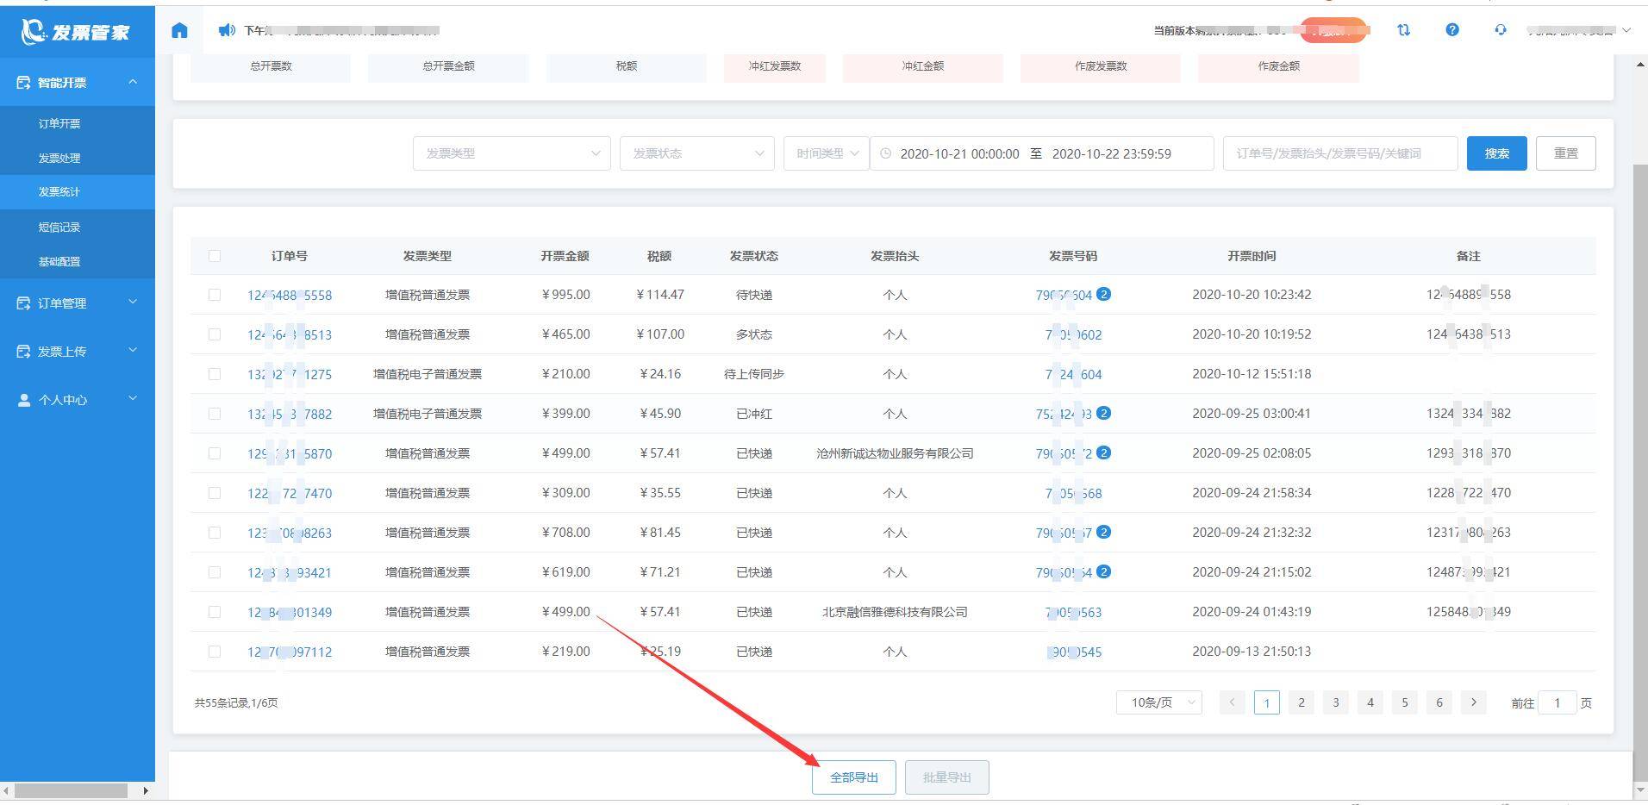Open the help question mark icon
This screenshot has height=805, width=1648.
click(1452, 30)
